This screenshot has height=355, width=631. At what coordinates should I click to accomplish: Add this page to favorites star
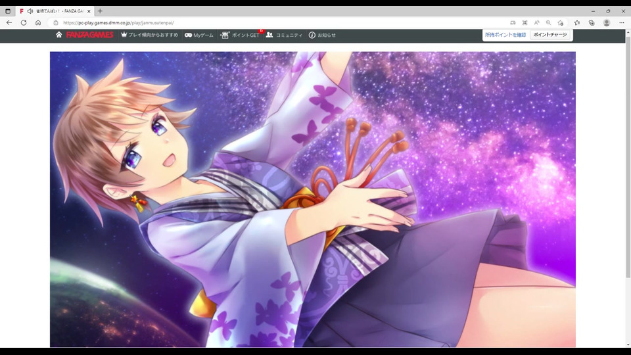tap(560, 23)
